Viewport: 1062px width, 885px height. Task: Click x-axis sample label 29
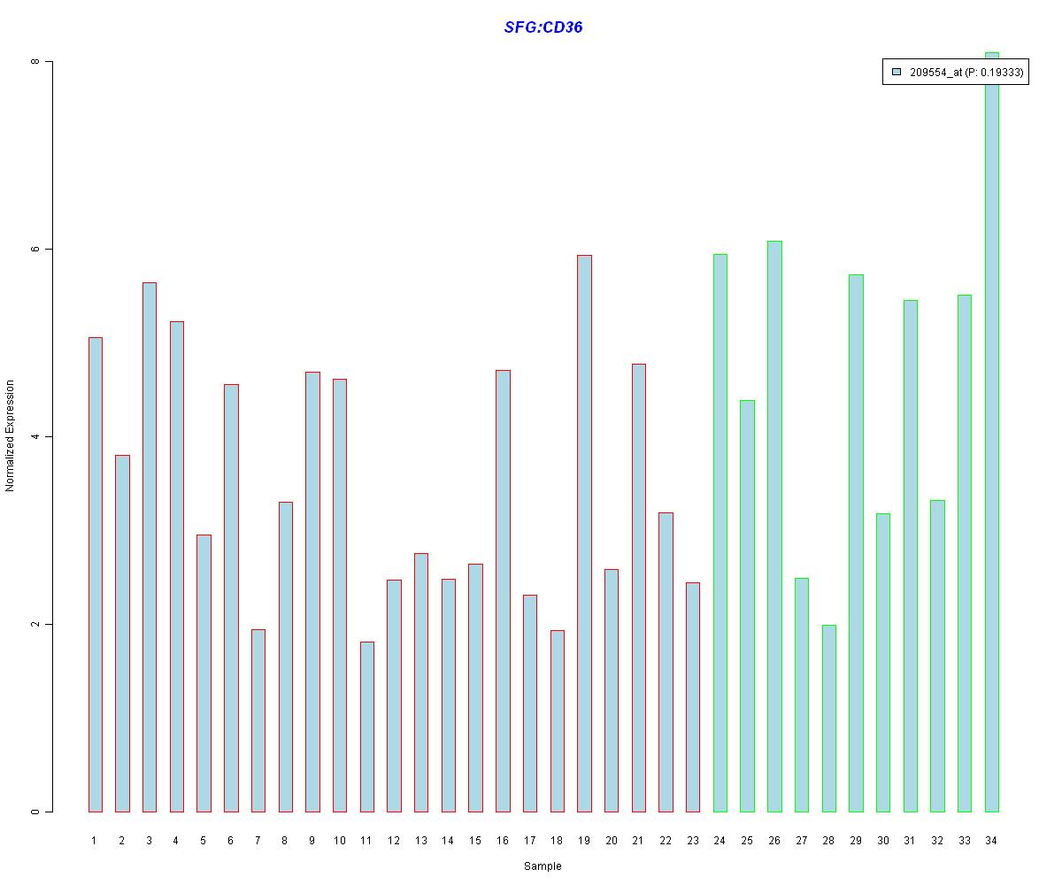point(855,840)
